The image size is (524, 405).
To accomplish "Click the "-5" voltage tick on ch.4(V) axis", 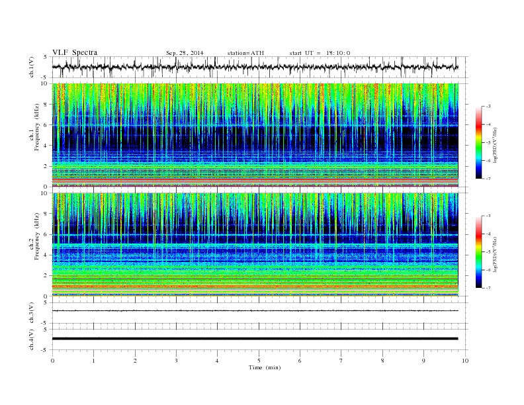I will [45, 350].
